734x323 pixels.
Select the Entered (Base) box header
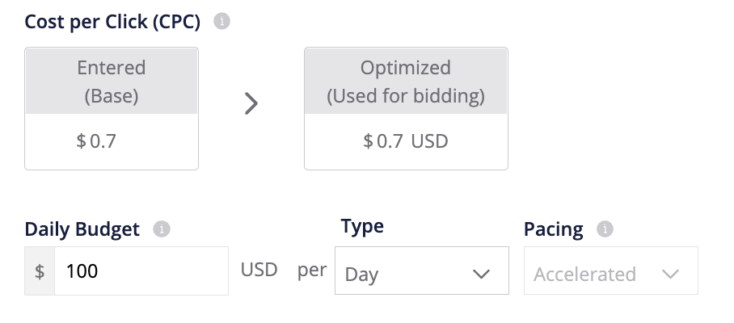[x=112, y=82]
